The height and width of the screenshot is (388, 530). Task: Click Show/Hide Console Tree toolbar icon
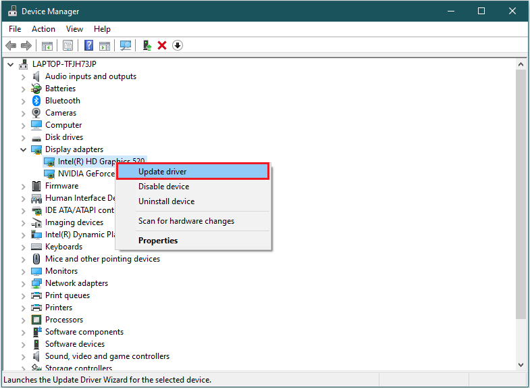pyautogui.click(x=47, y=45)
